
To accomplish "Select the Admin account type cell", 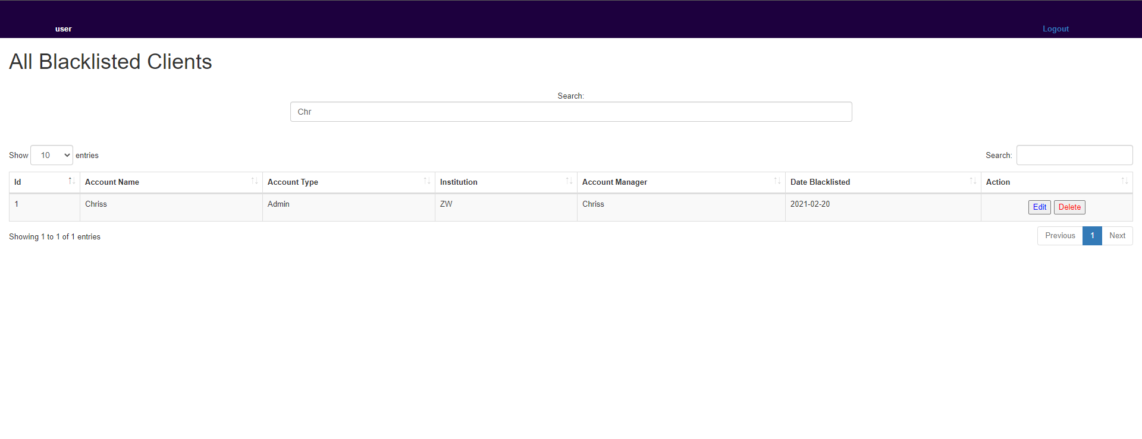I will (349, 207).
